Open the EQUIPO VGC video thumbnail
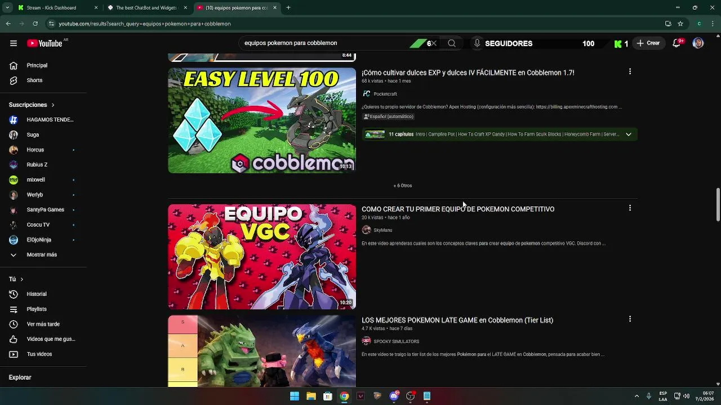 tap(262, 256)
